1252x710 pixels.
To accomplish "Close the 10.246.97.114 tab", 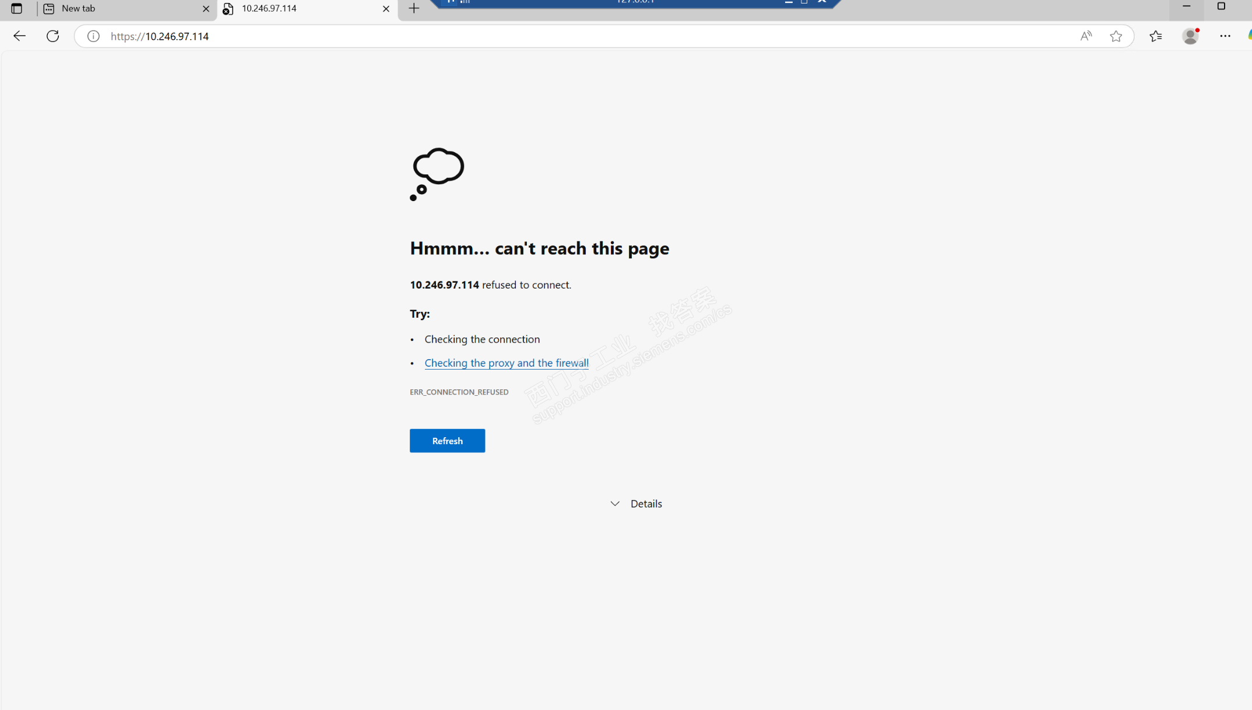I will pos(386,8).
